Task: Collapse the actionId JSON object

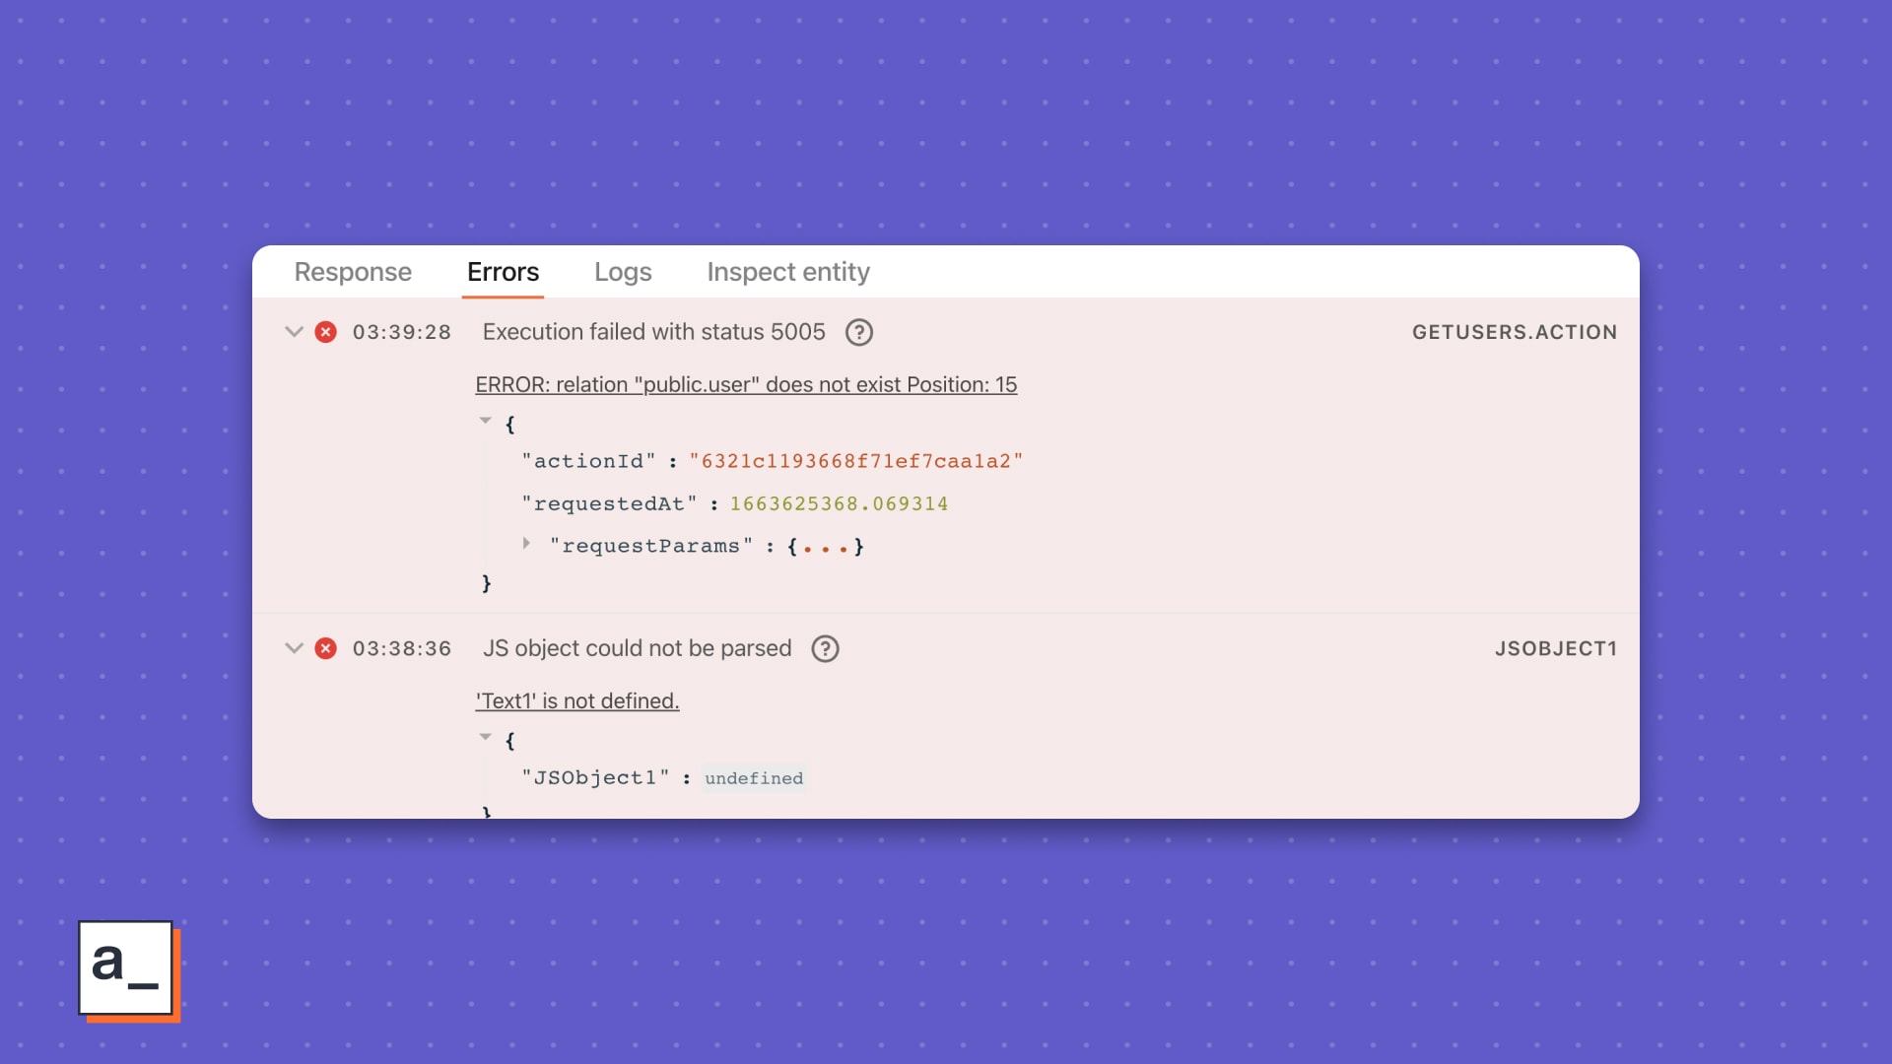Action: point(485,422)
